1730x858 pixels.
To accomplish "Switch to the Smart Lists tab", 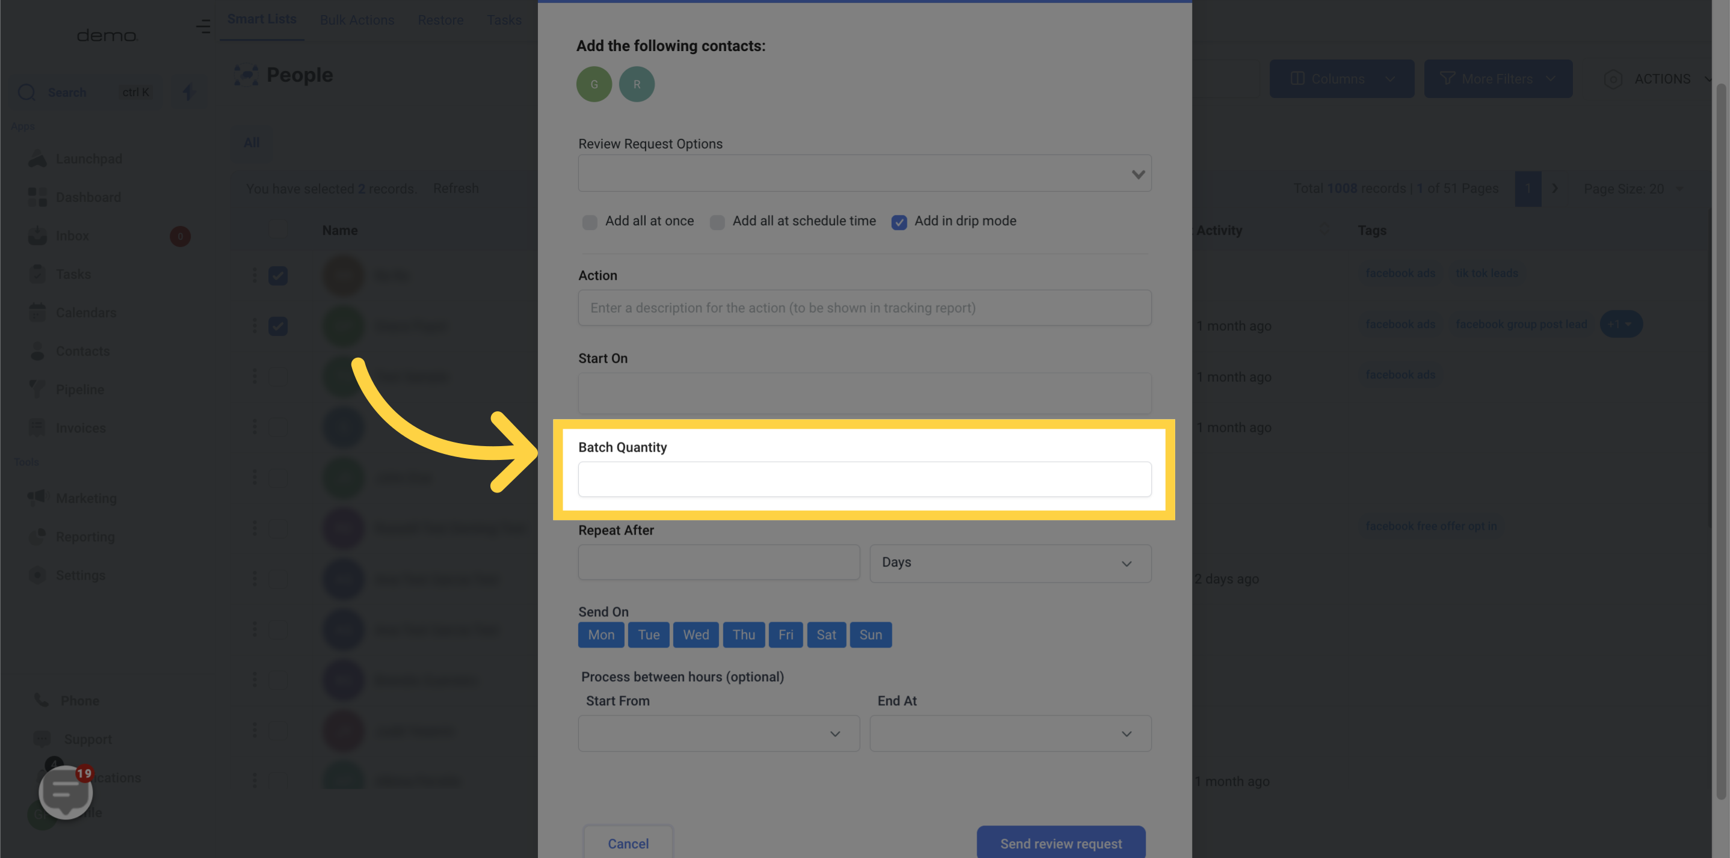I will [262, 20].
